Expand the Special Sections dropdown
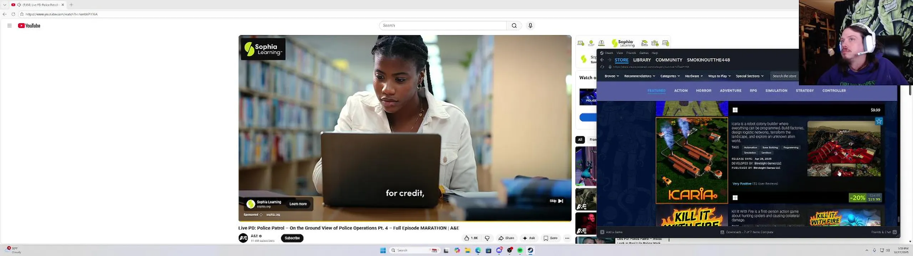 point(750,76)
